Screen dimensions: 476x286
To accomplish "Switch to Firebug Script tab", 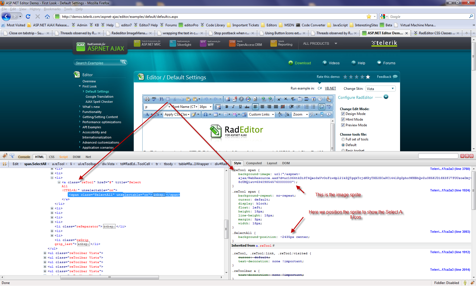I will click(63, 157).
